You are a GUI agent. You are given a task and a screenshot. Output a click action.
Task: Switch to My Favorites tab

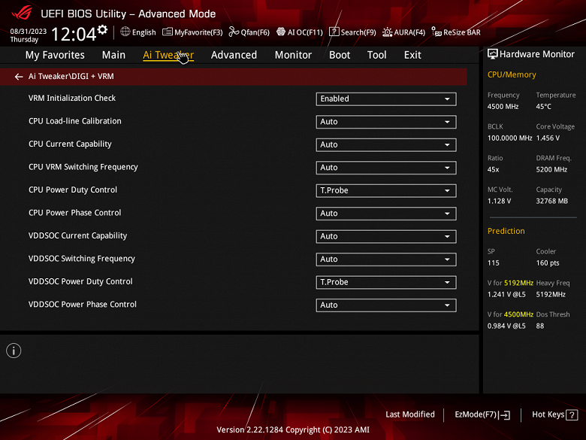tap(55, 55)
